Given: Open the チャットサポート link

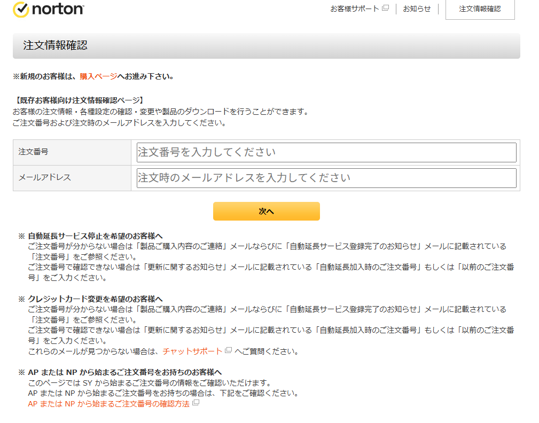Looking at the screenshot, I should pyautogui.click(x=192, y=351).
